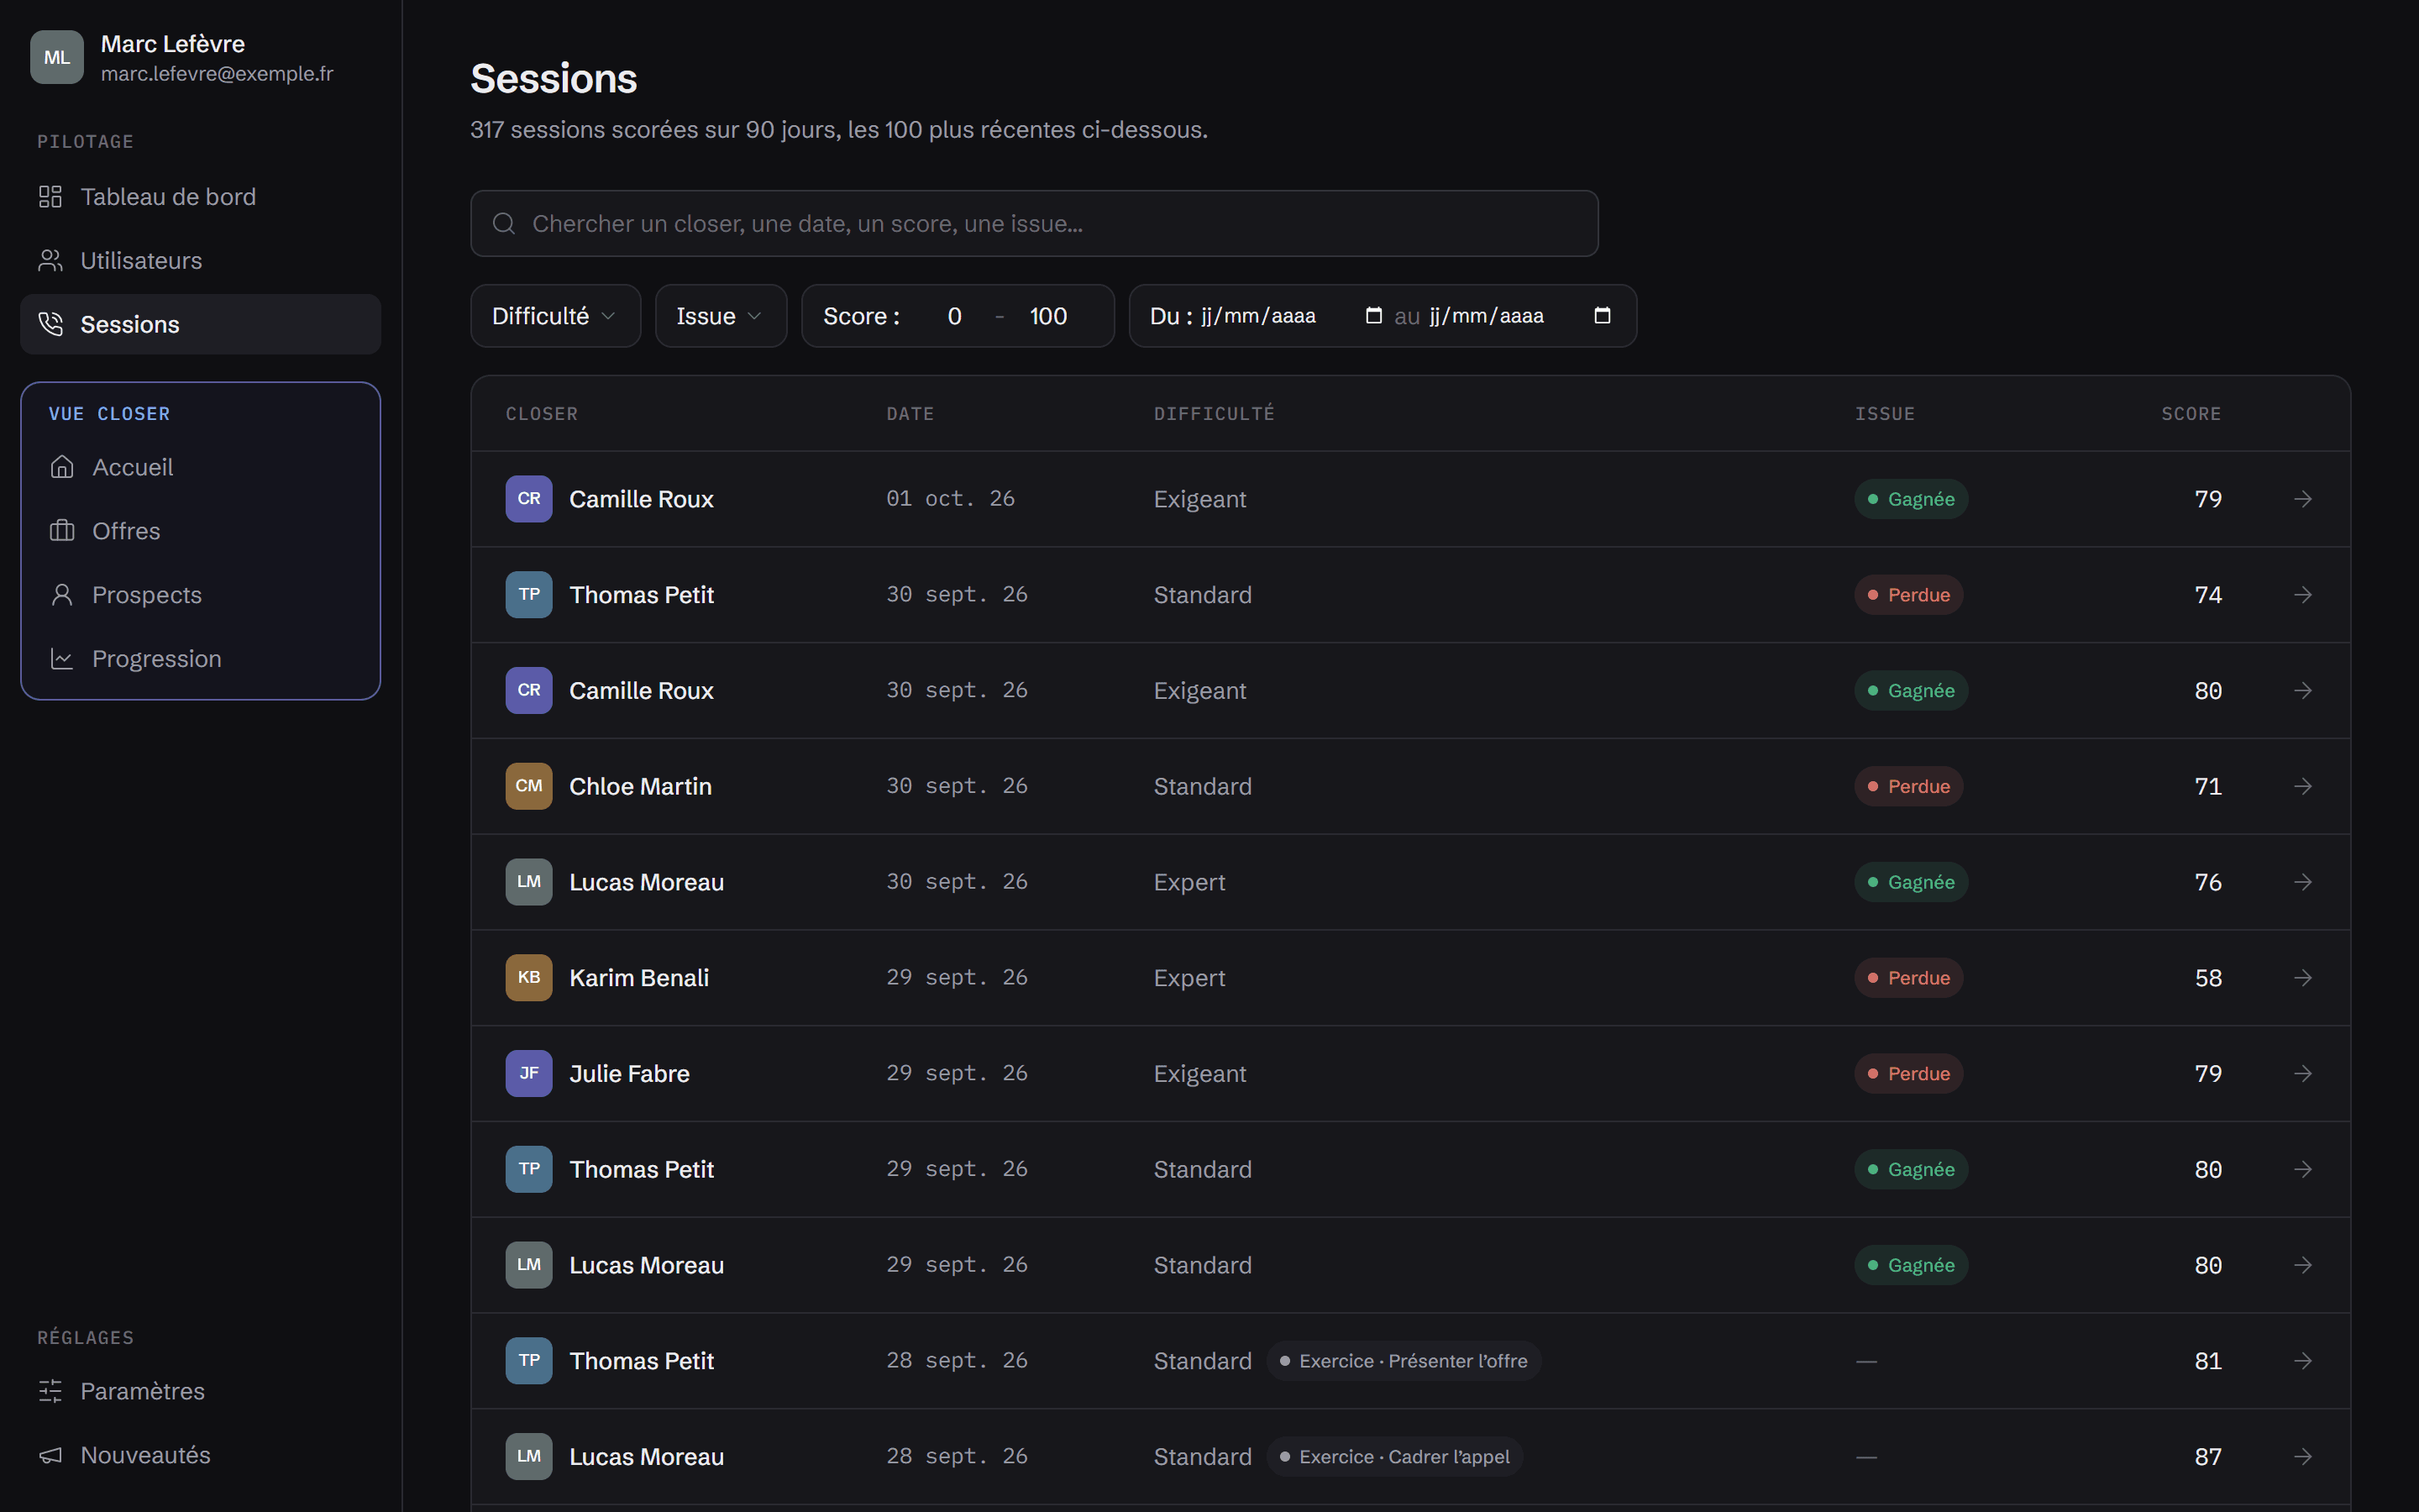Click the Nouveautés megaphone icon
Viewport: 2419px width, 1512px height.
50,1455
